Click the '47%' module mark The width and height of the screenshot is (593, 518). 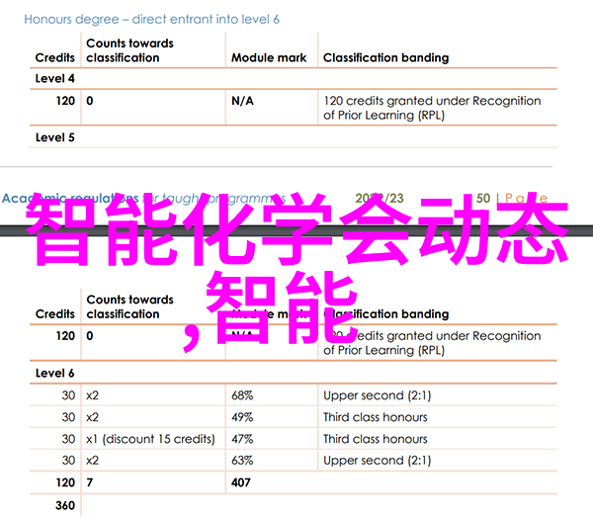[x=242, y=439]
